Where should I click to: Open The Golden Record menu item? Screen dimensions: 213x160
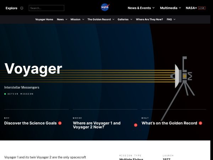coord(99,20)
